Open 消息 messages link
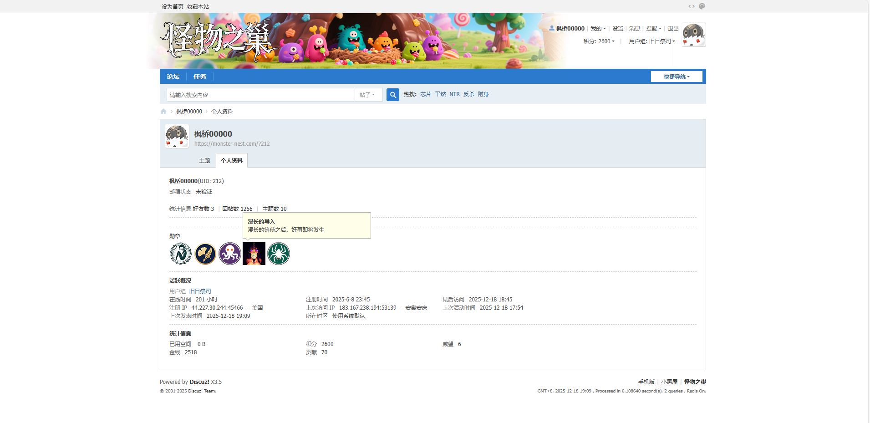 click(635, 29)
